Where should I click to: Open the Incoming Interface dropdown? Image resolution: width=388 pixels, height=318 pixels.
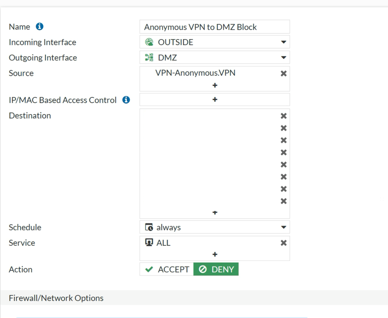click(283, 42)
